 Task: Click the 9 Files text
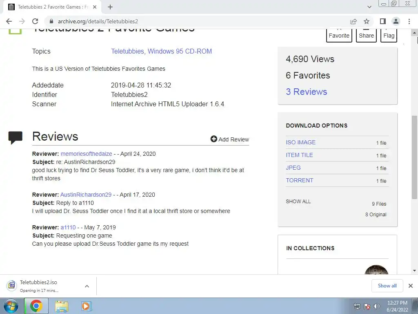tap(379, 204)
